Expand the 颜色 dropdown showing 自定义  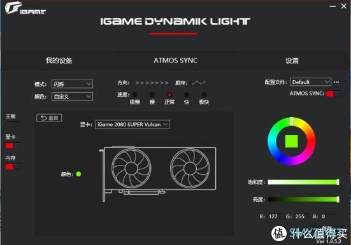pos(72,97)
